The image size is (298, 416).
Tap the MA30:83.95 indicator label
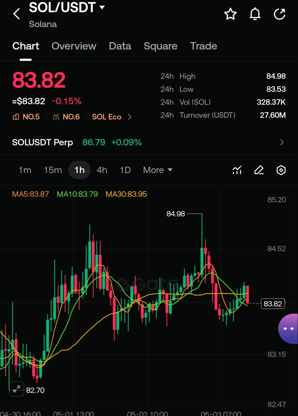click(x=126, y=194)
